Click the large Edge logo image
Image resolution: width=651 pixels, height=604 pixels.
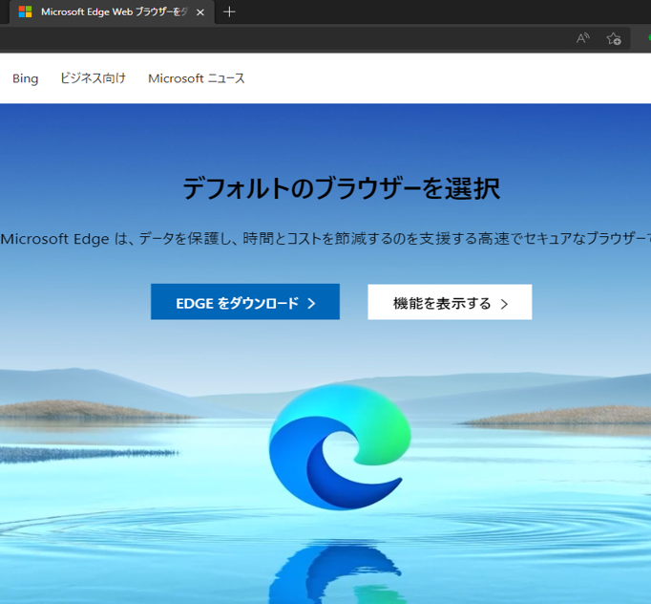(x=340, y=447)
